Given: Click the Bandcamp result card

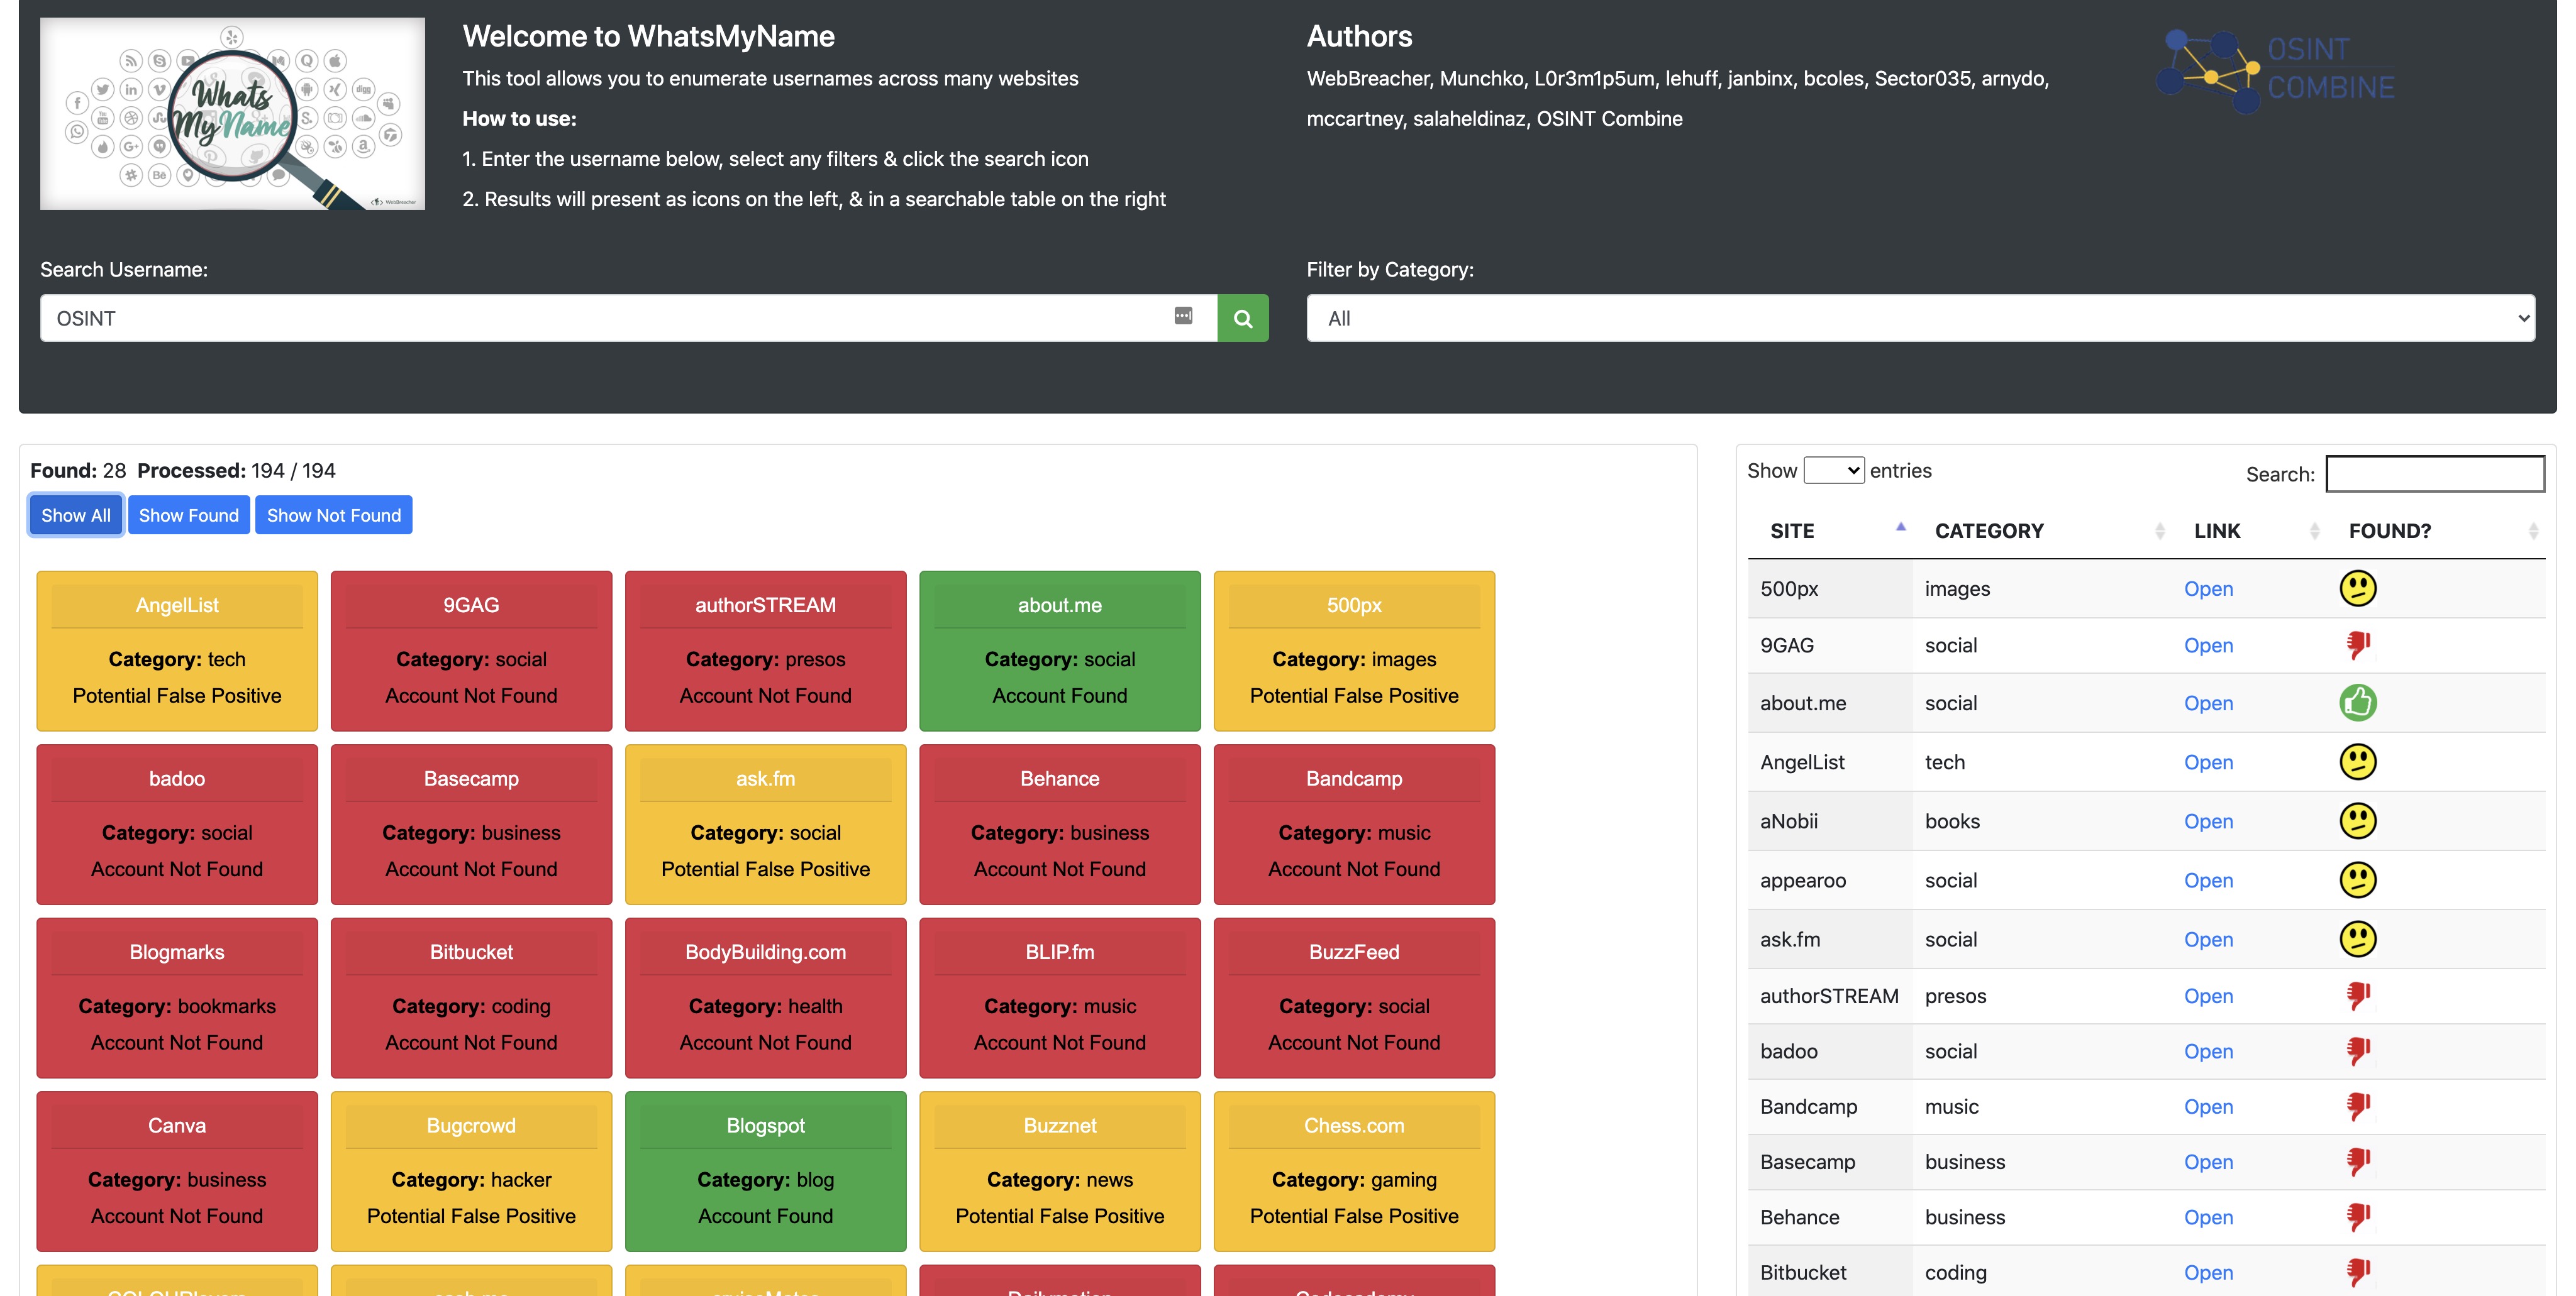Looking at the screenshot, I should [1354, 825].
